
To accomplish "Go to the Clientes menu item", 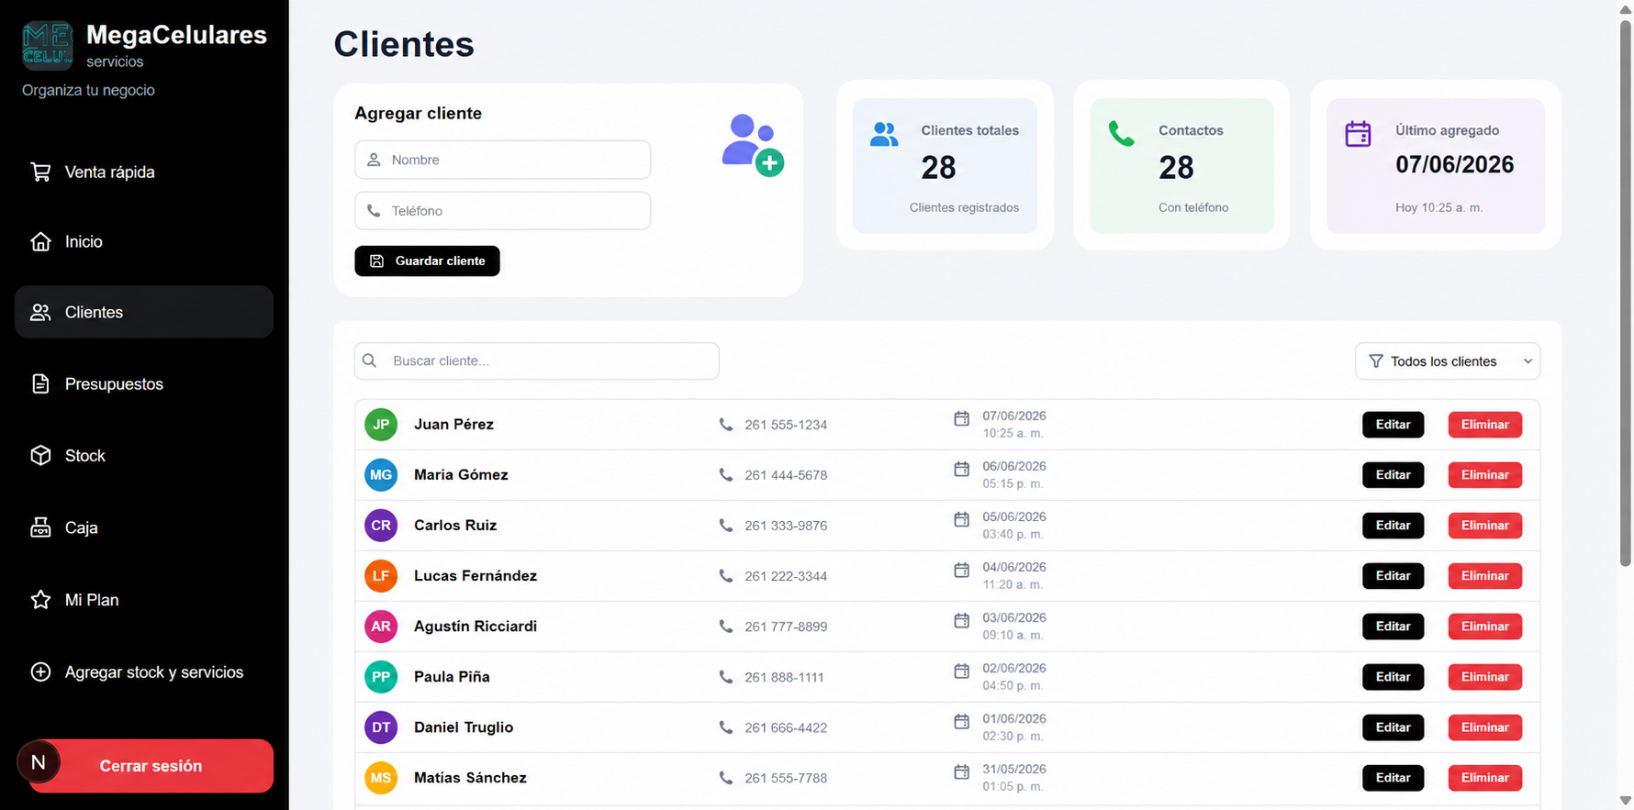I will pyautogui.click(x=144, y=312).
